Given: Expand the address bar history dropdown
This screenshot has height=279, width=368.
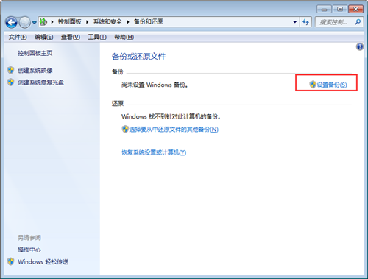Looking at the screenshot, I should click(x=294, y=22).
